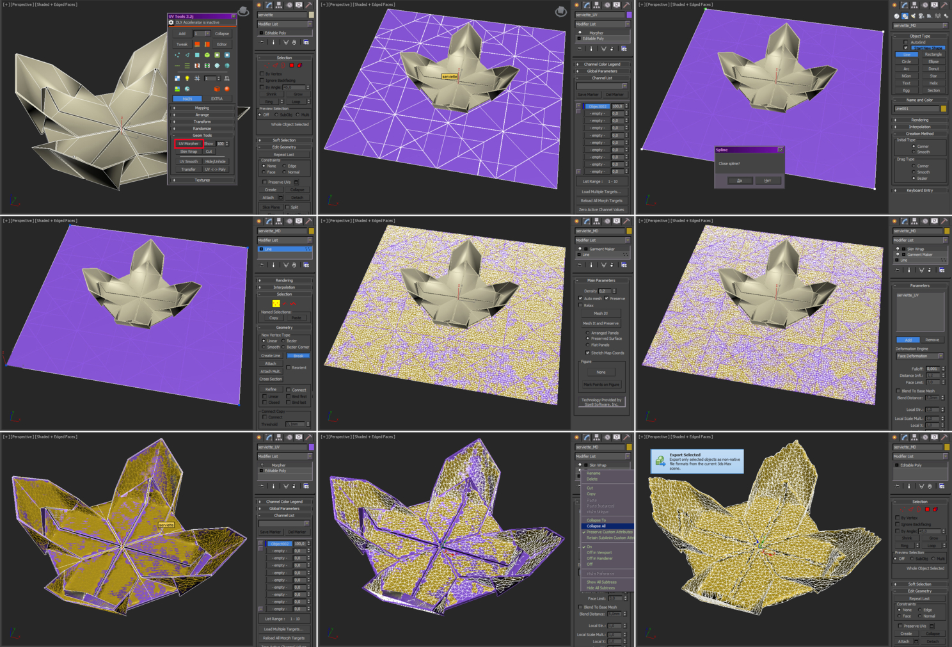Click the Density spinner arrows
Viewport: 952px width, 647px height.
coord(614,291)
